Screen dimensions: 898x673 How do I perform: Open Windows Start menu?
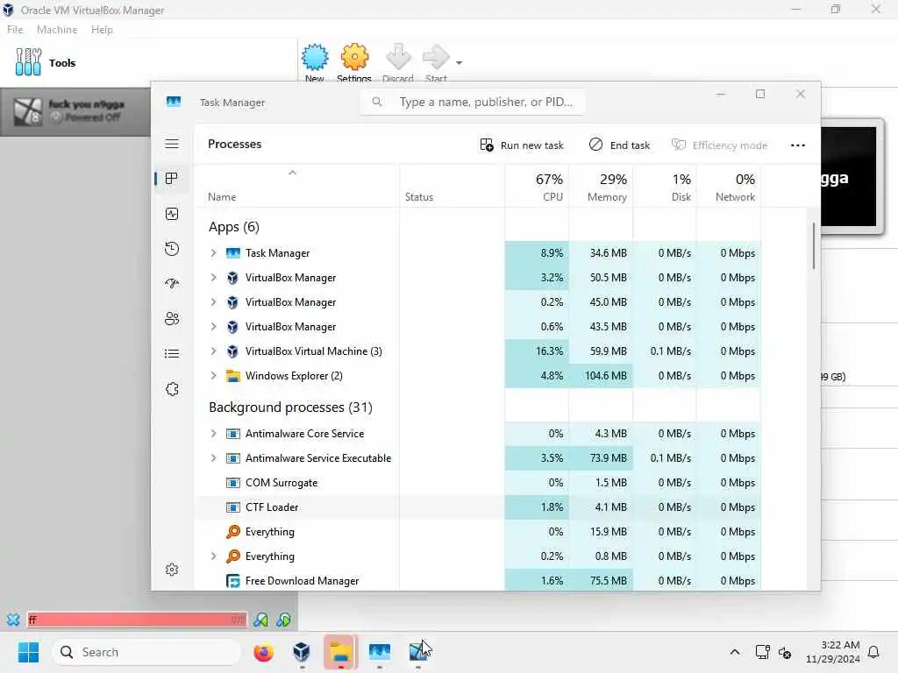pyautogui.click(x=28, y=652)
